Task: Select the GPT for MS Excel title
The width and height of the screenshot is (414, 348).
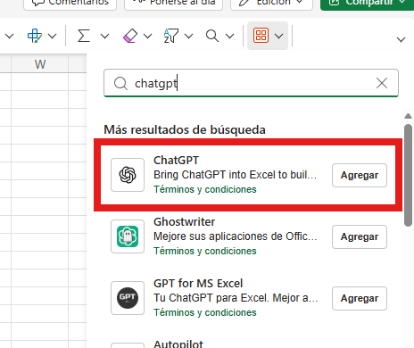Action: pos(198,284)
